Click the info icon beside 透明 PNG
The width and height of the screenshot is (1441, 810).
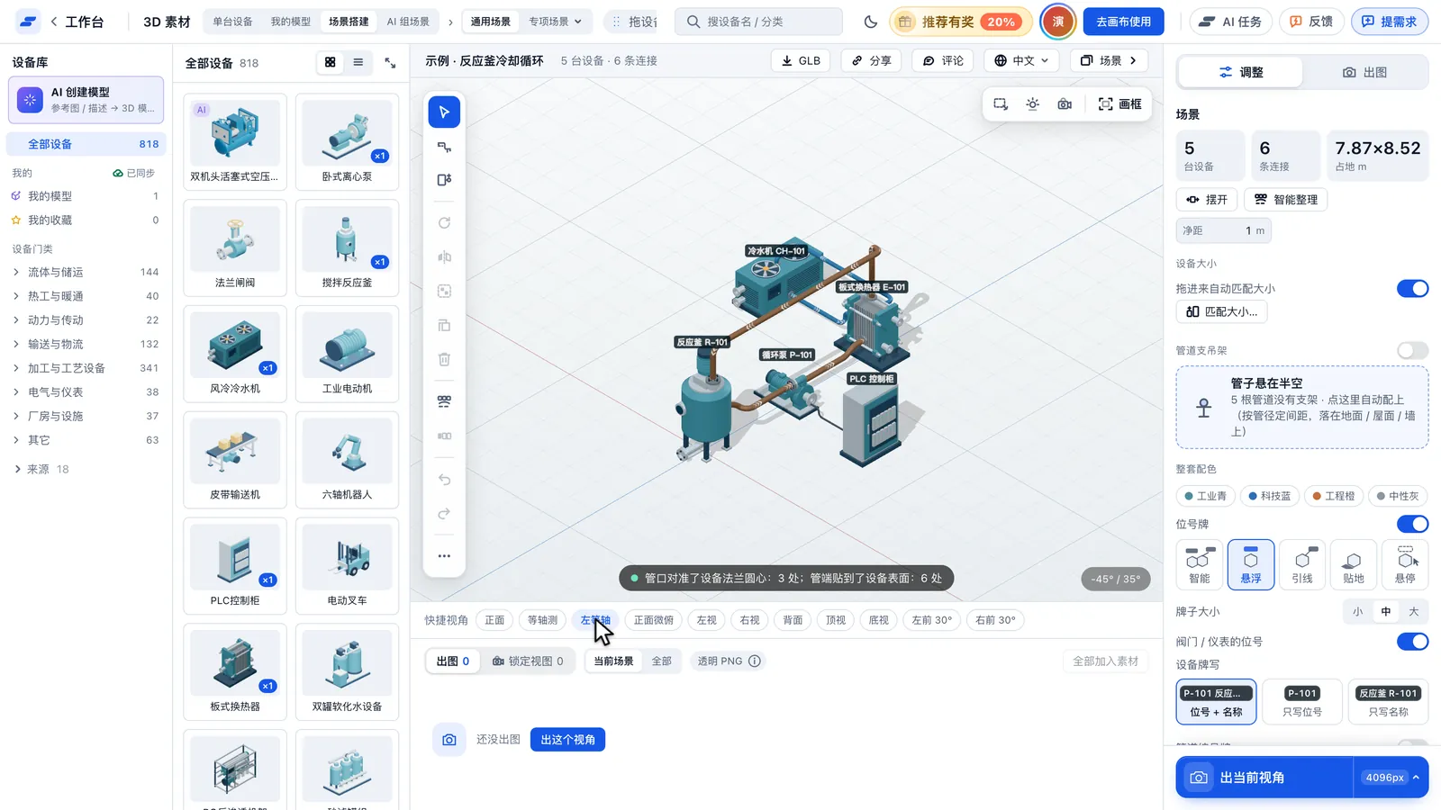[755, 661]
